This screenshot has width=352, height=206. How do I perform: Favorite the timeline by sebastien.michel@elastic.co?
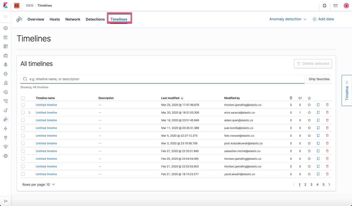click(x=309, y=151)
